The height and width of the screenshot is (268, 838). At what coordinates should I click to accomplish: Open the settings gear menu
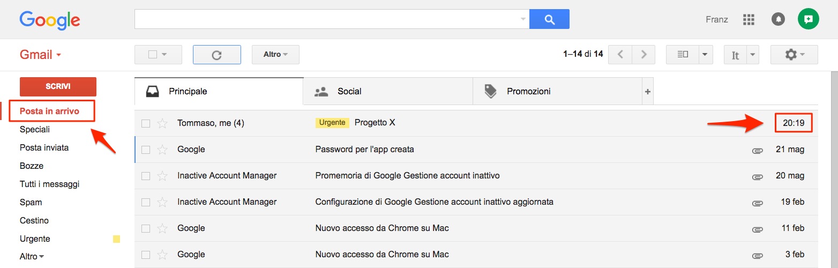coord(794,55)
